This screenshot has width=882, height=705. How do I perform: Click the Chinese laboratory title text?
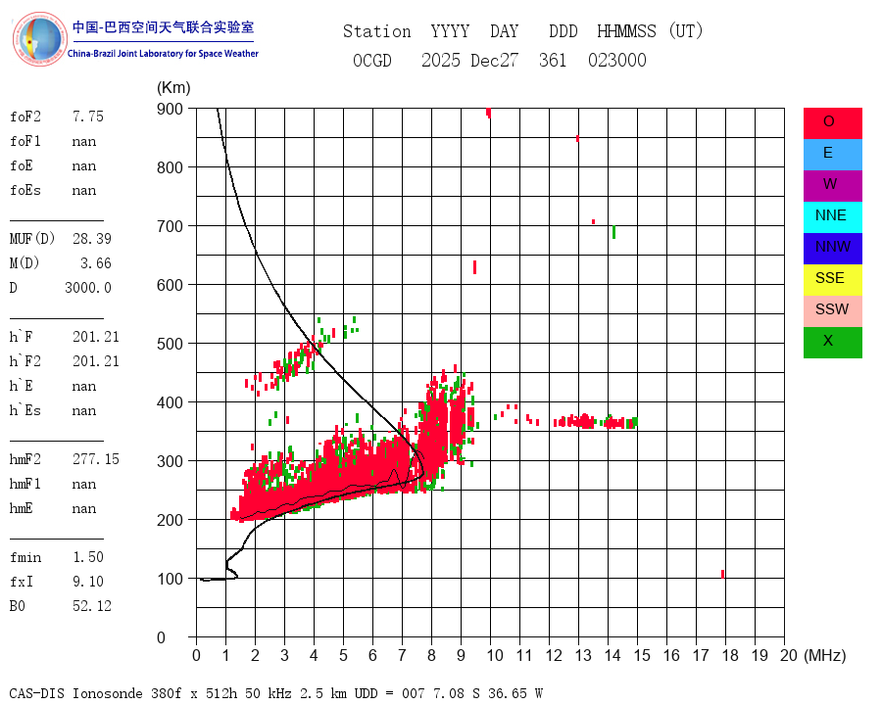pyautogui.click(x=163, y=27)
